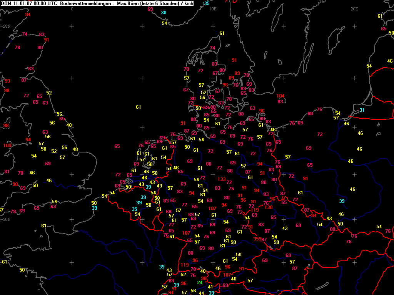Select the 58N latitude label

(x=7, y=26)
